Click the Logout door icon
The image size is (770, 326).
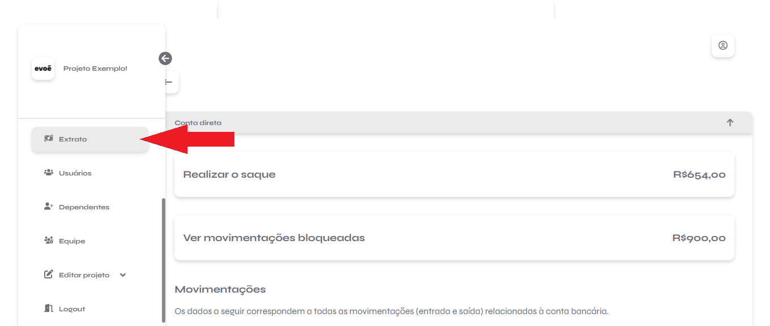point(48,308)
